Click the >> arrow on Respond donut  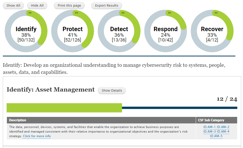click(x=170, y=13)
